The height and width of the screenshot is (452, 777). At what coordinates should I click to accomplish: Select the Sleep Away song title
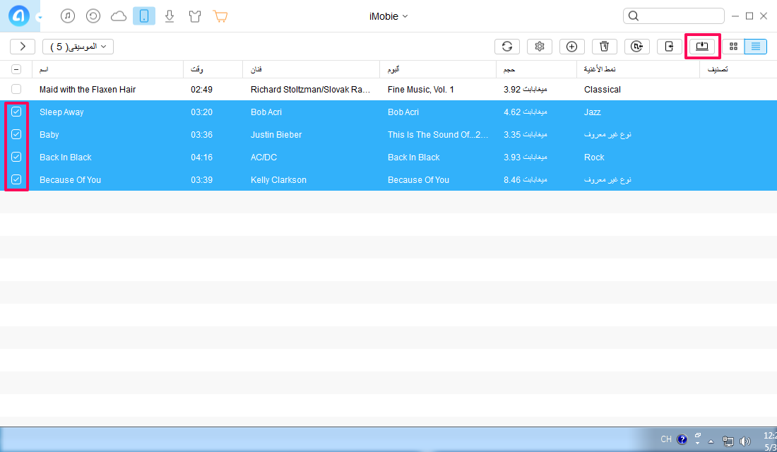61,112
